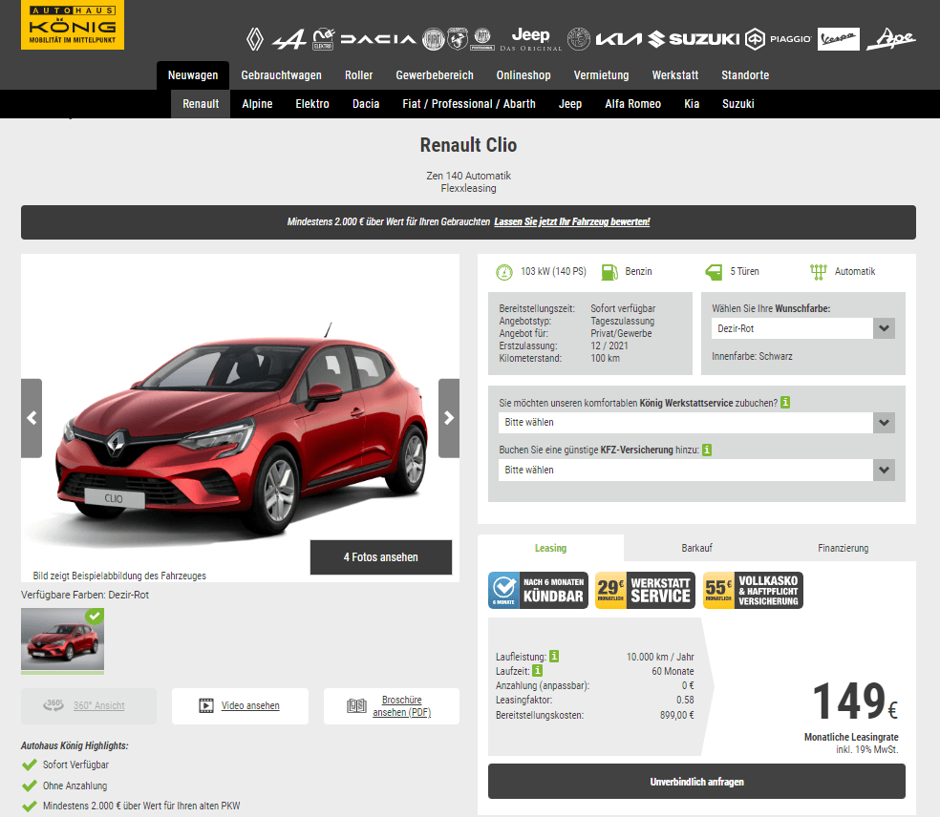Select the Dacia submenu item
Screen dimensions: 940x817
tap(366, 104)
